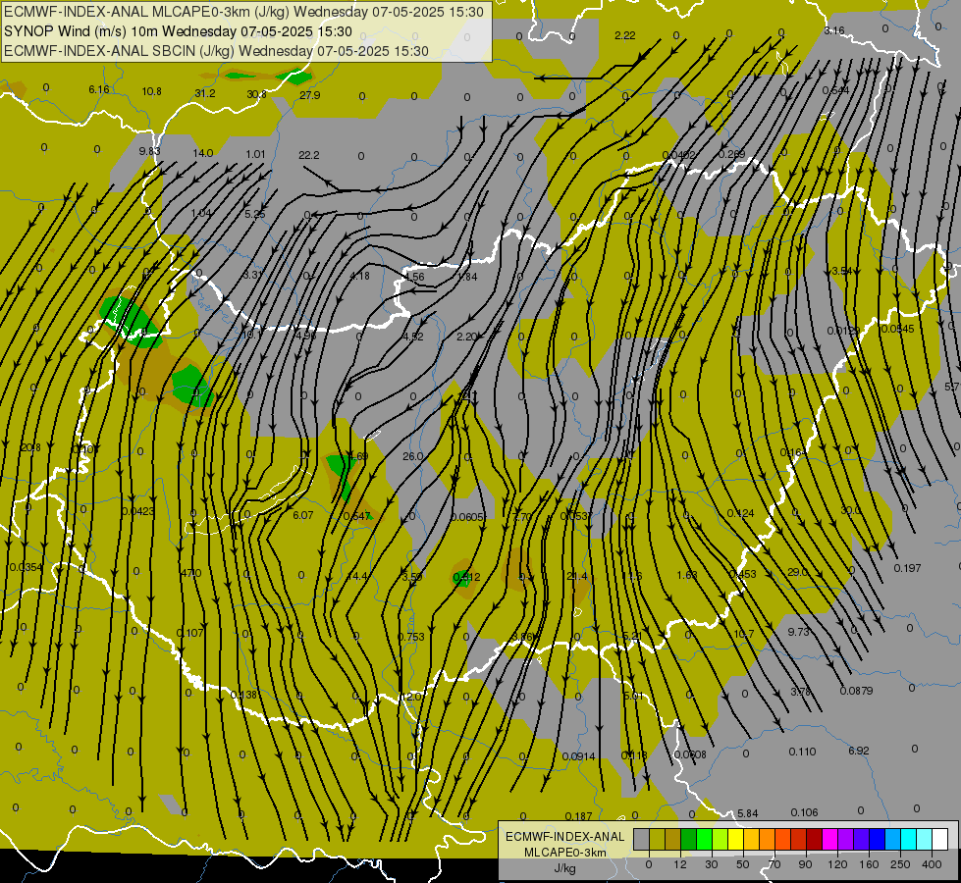The height and width of the screenshot is (883, 961).
Task: Click the map value '0.0879'
Action: pyautogui.click(x=856, y=692)
